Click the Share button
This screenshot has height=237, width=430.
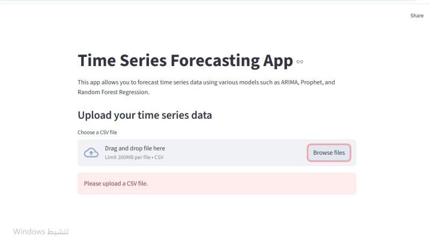[417, 16]
